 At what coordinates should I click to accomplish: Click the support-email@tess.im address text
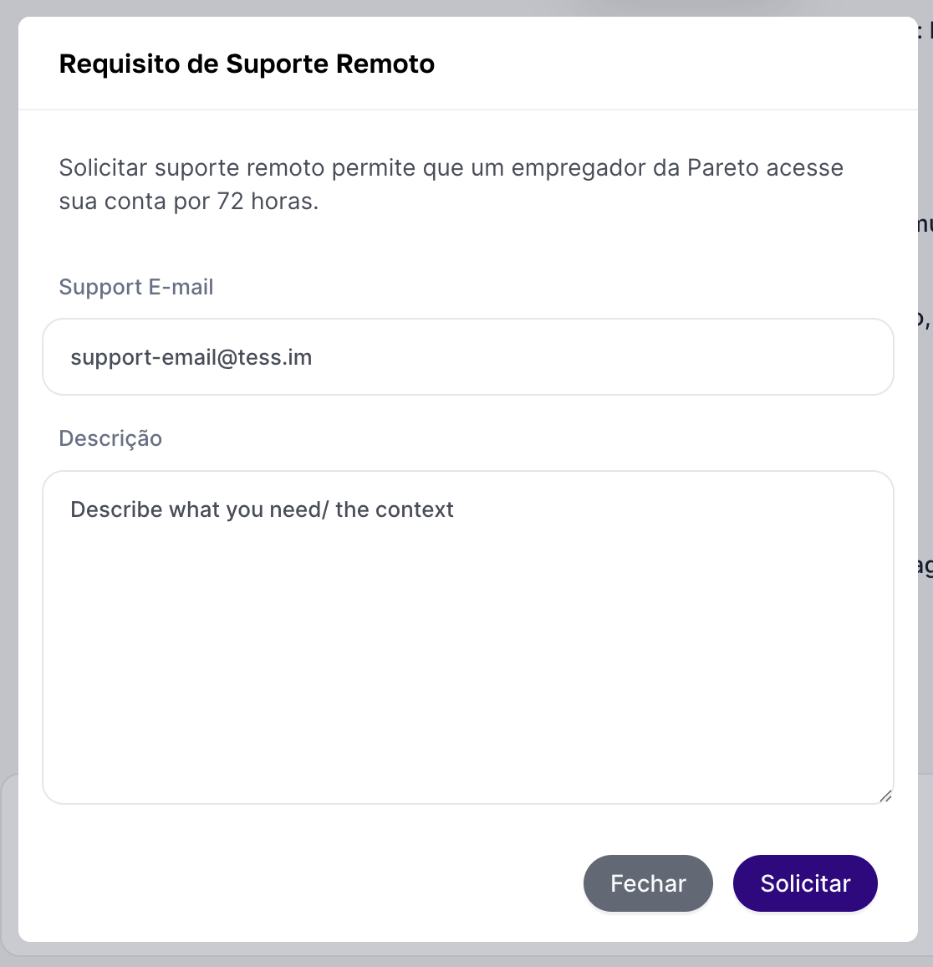(x=191, y=357)
